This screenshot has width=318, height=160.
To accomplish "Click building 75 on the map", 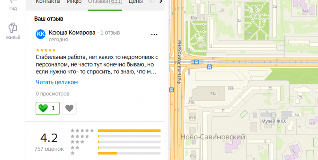I will click(x=270, y=88).
